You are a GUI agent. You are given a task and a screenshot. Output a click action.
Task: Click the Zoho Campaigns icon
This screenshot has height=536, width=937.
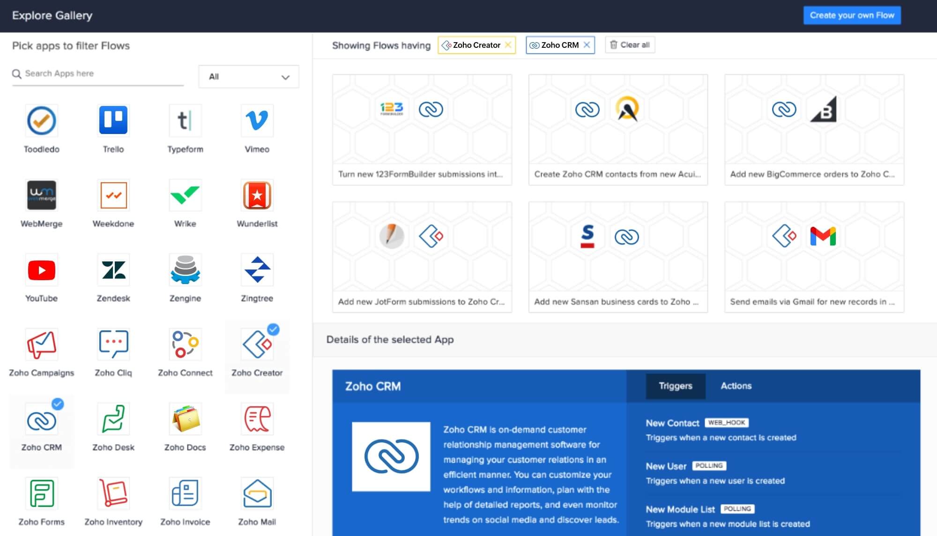42,344
